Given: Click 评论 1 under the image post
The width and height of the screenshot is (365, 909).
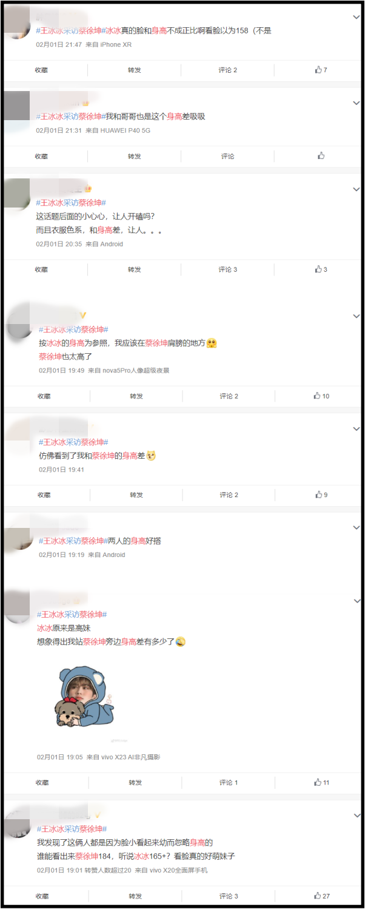Looking at the screenshot, I should 229,783.
